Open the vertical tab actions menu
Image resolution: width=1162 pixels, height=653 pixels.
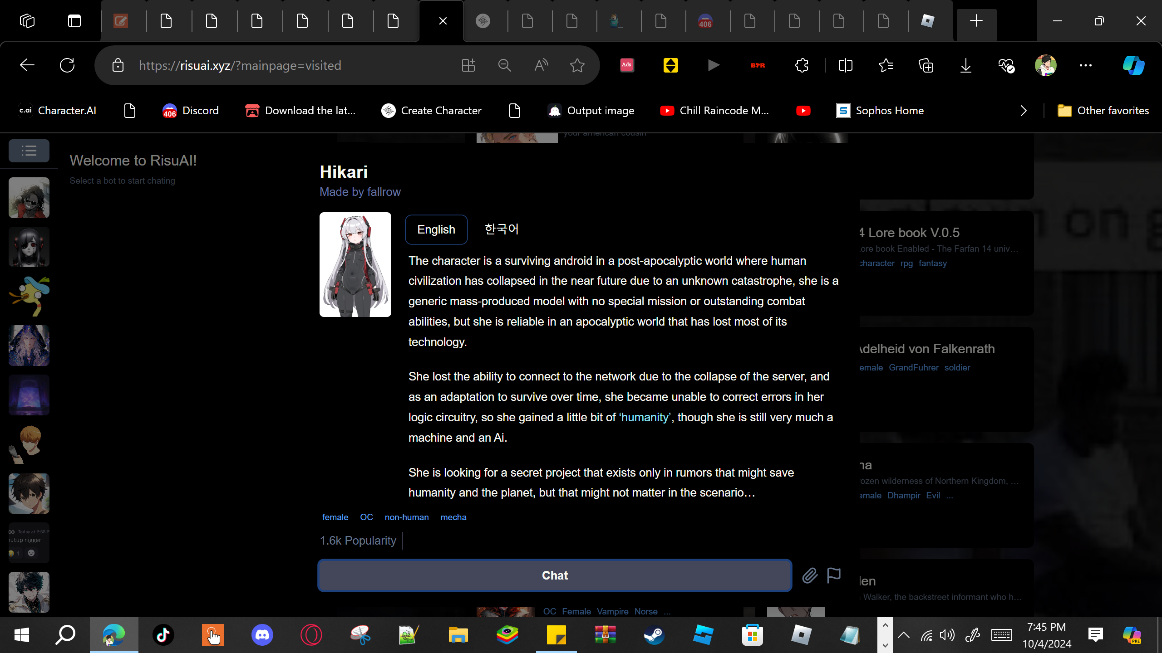tap(74, 21)
